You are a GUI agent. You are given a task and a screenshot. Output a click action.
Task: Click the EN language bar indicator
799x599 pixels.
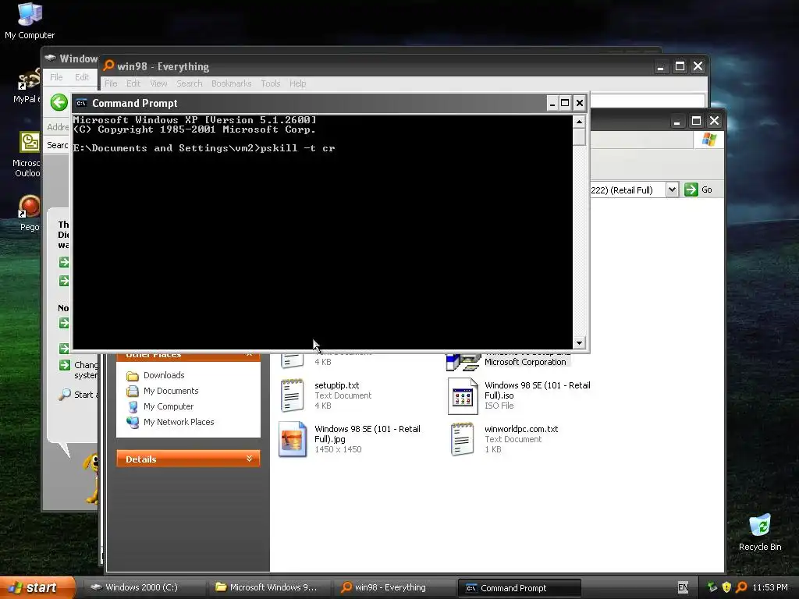(683, 587)
